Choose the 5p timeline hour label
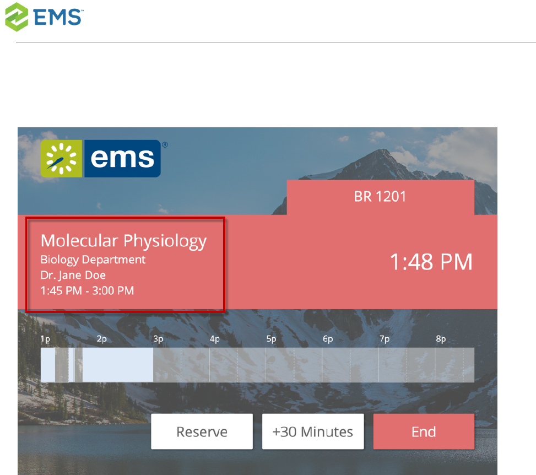The width and height of the screenshot is (536, 475). [x=271, y=339]
